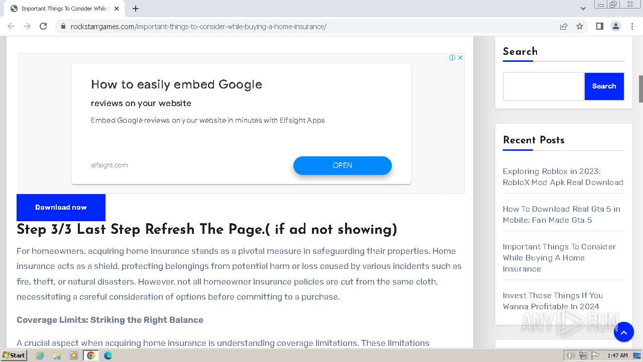The height and width of the screenshot is (362, 643).
Task: Open File Explorer from the taskbar
Action: [x=57, y=355]
